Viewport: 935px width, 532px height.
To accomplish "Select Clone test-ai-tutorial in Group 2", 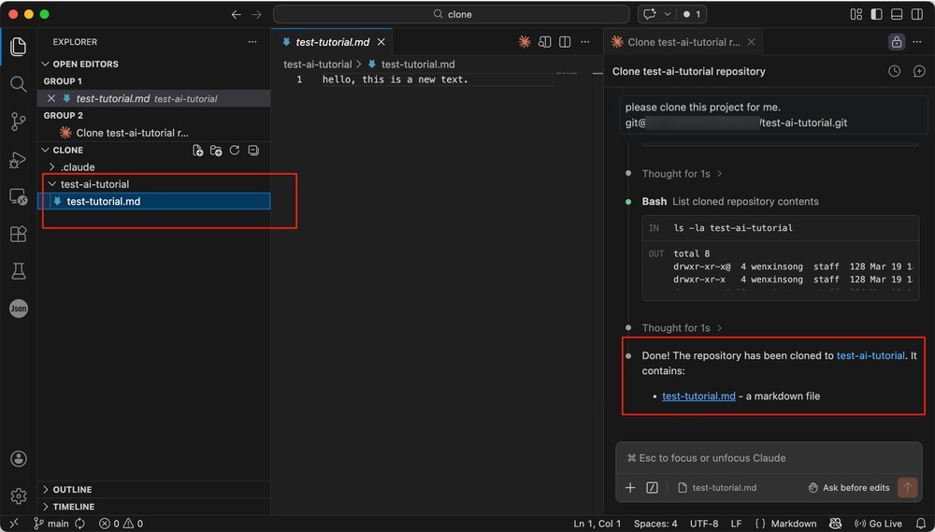I will pyautogui.click(x=155, y=133).
